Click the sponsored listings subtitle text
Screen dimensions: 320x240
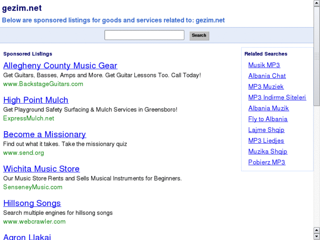pyautogui.click(x=113, y=20)
